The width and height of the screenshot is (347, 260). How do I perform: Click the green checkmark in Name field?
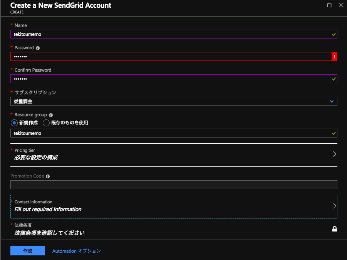point(334,34)
